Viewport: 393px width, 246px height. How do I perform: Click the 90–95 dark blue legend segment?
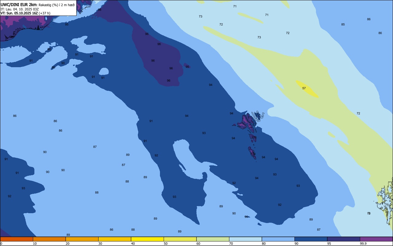311,239
